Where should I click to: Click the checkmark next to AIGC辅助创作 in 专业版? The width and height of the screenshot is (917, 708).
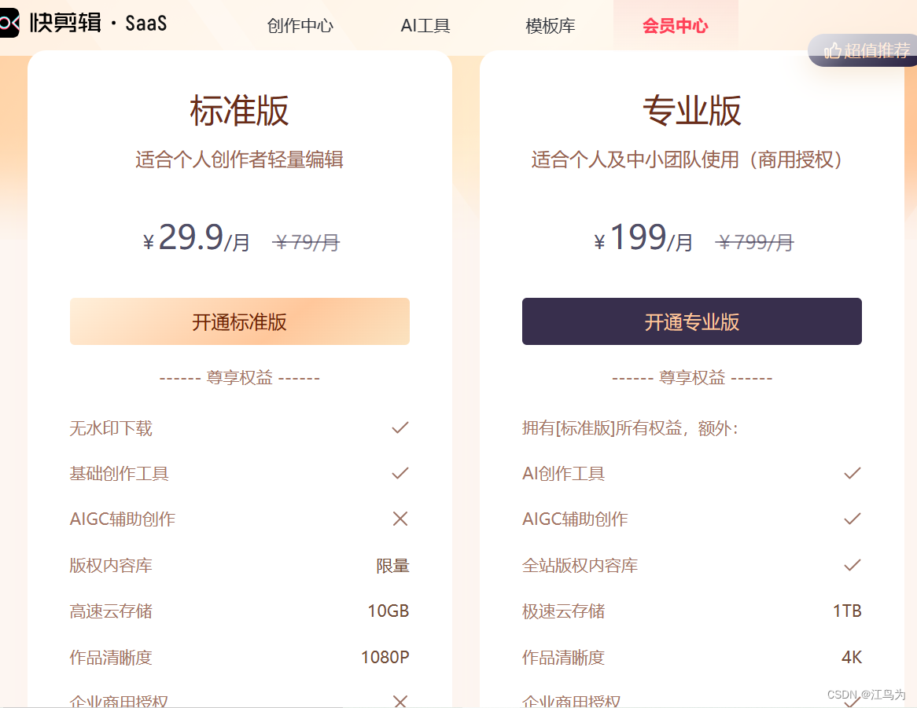point(852,519)
